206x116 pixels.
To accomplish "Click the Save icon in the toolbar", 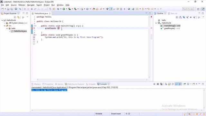I will click(x=8, y=9).
